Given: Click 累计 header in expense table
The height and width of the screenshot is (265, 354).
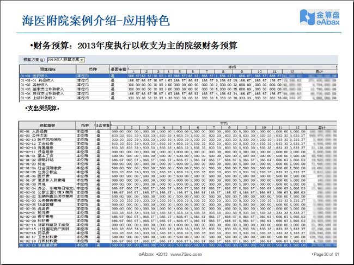Looking at the screenshot, I should click(321, 128).
